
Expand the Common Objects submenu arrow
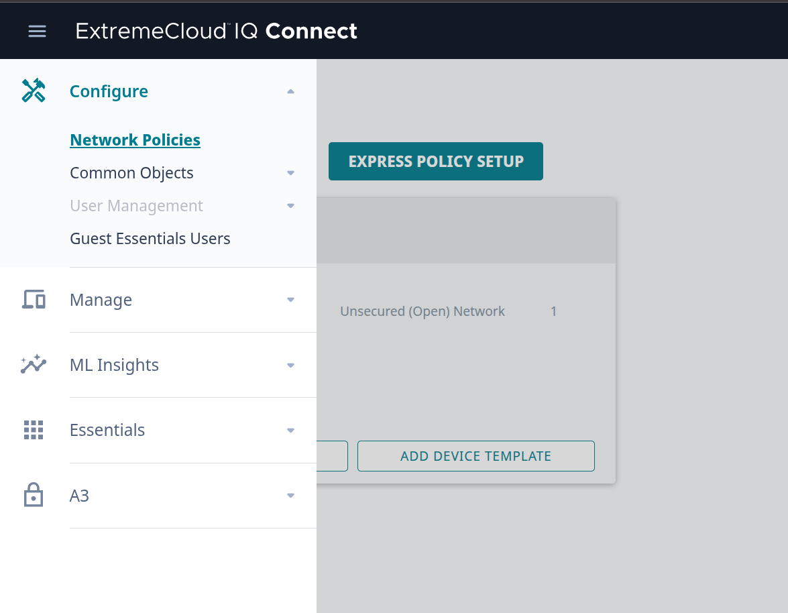(290, 173)
